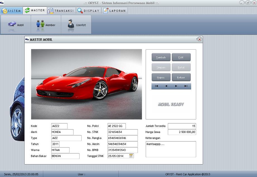Focus the Harga Sewa field
Screen dimensions: 257x177
click(x=182, y=132)
